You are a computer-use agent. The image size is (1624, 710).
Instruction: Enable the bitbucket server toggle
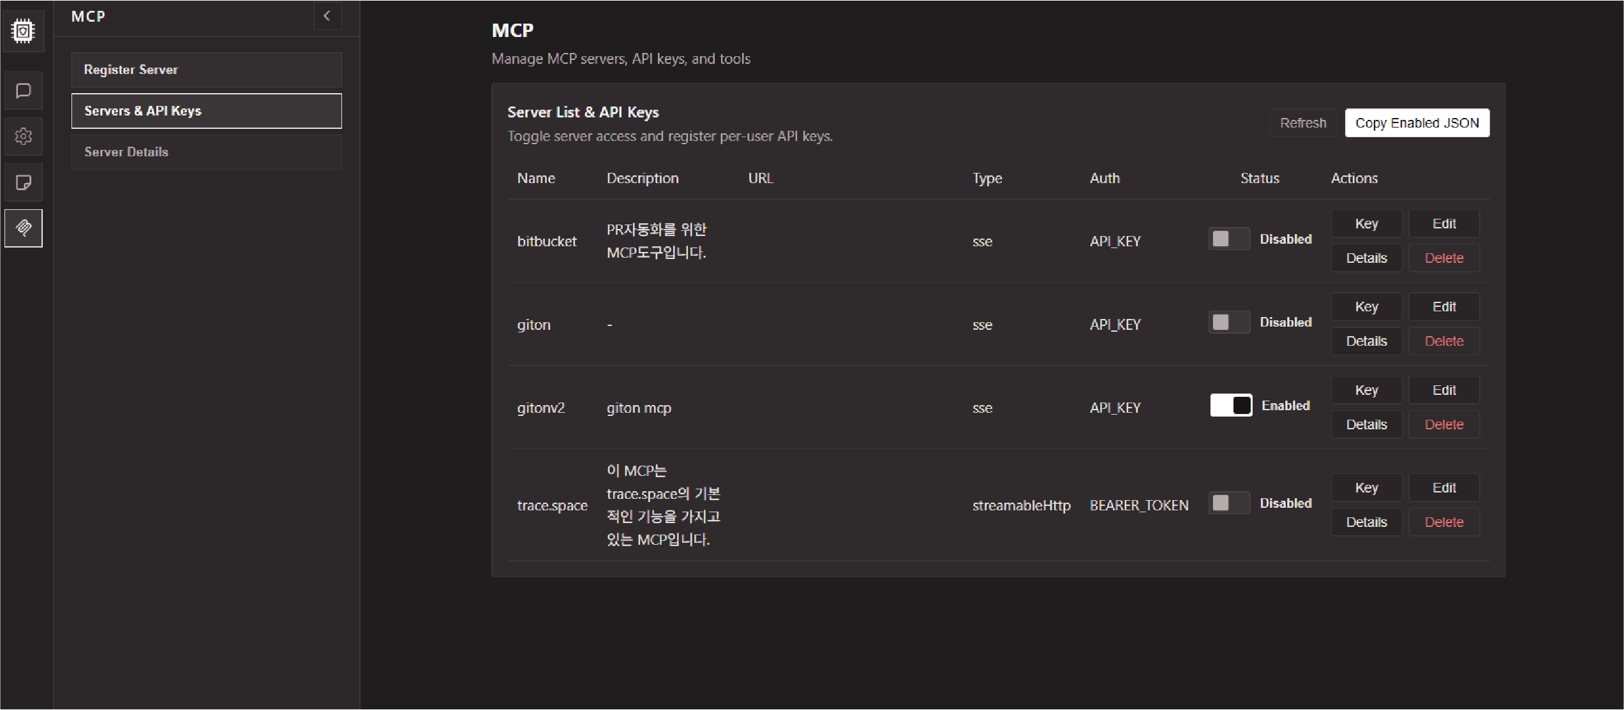(x=1229, y=239)
